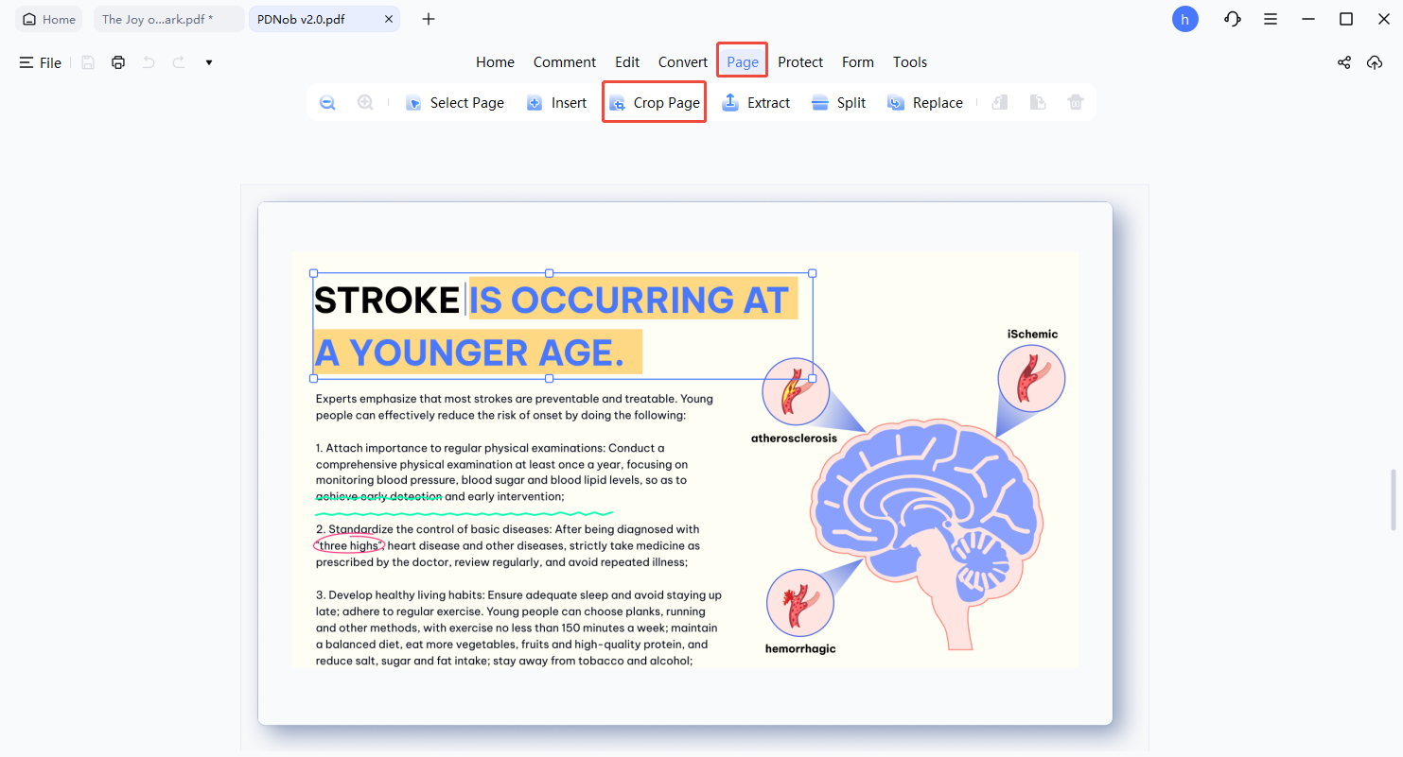Click the cloud upload icon
The height and width of the screenshot is (757, 1403).
[x=1375, y=62]
